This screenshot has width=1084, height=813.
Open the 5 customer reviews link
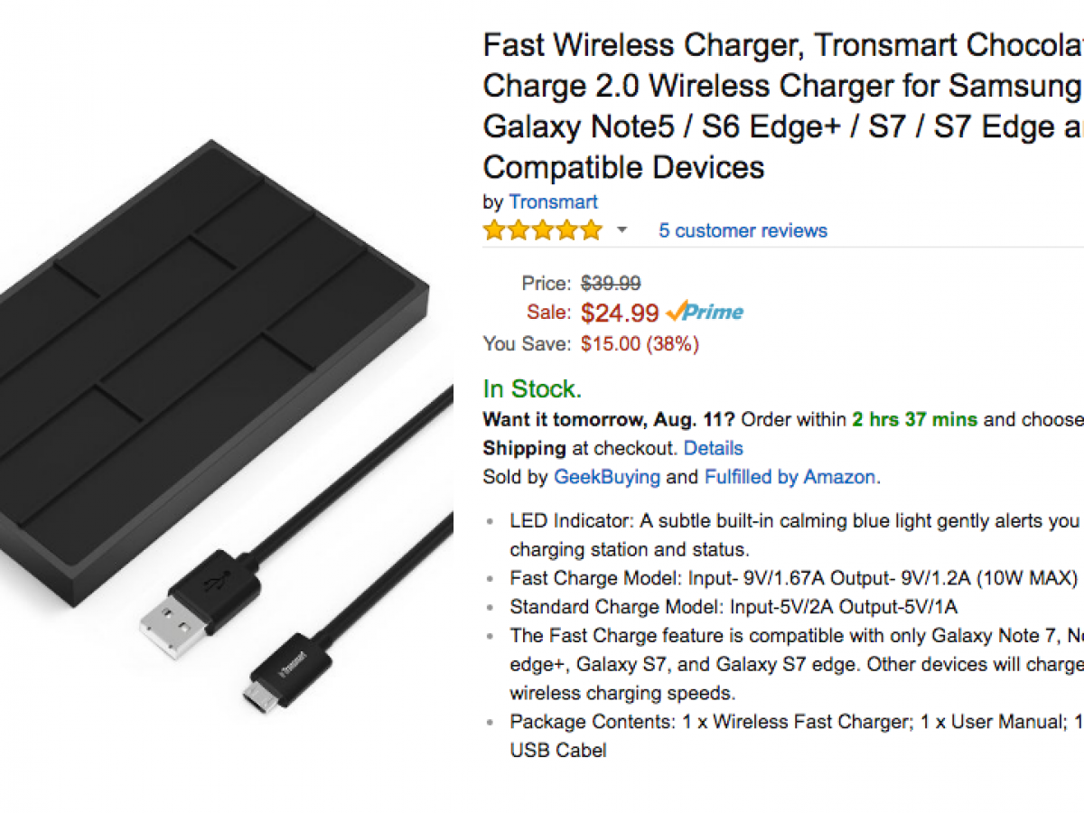(x=743, y=230)
